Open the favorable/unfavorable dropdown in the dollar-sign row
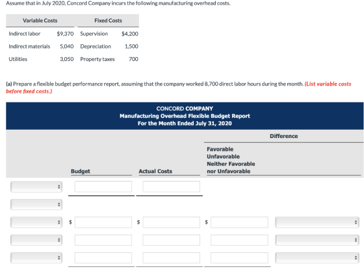 click(317, 222)
